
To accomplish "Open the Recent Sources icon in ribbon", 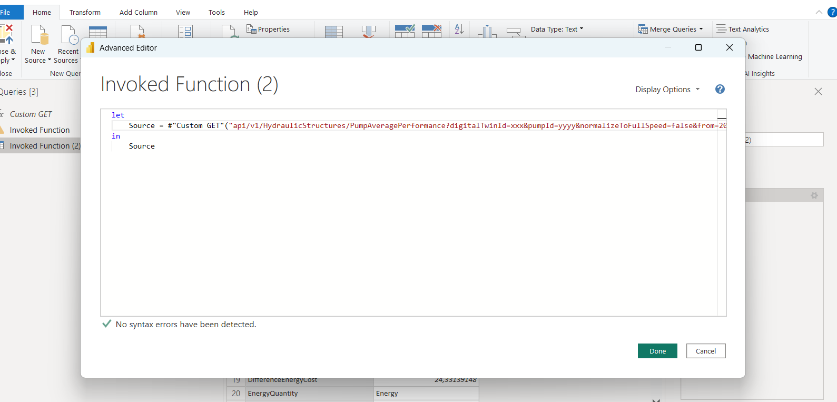I will click(70, 34).
